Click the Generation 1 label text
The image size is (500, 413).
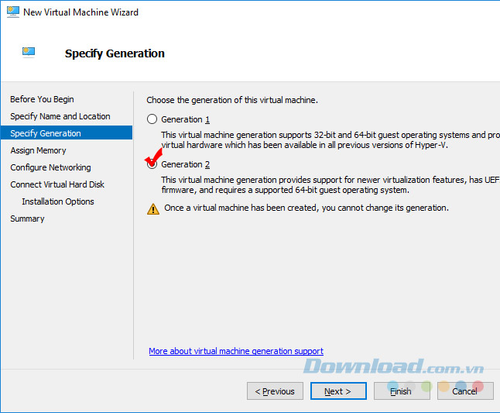[186, 119]
